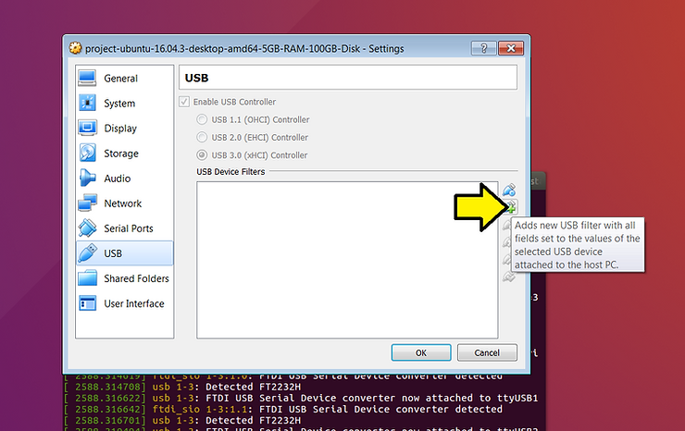Dismiss the dialog with Cancel
The image size is (685, 431).
click(487, 352)
